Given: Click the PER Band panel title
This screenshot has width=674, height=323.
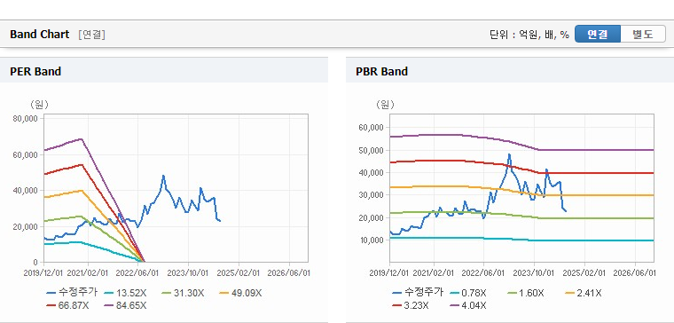Looking at the screenshot, I should point(35,71).
